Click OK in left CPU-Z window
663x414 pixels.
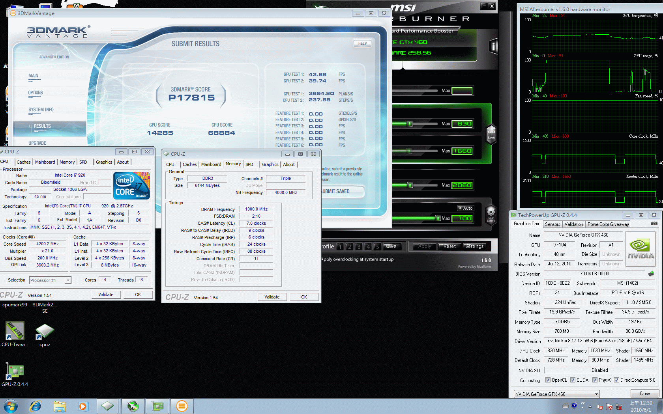[x=138, y=295]
